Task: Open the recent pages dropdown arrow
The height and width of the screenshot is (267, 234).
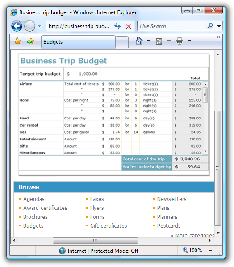Action: click(40, 26)
